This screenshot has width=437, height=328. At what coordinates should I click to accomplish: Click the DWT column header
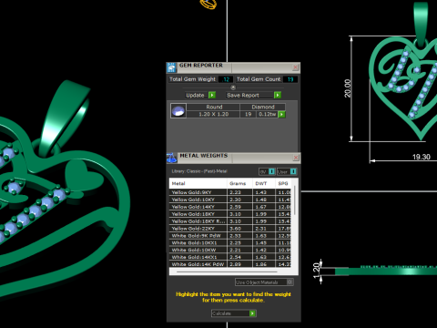coord(264,183)
